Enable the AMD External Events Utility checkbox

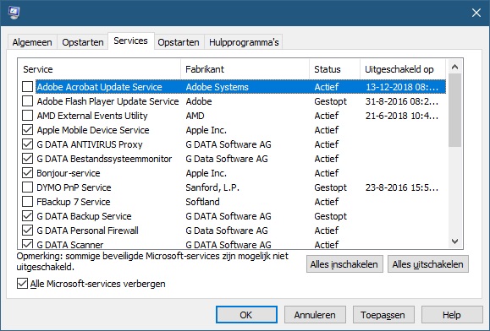tap(27, 116)
